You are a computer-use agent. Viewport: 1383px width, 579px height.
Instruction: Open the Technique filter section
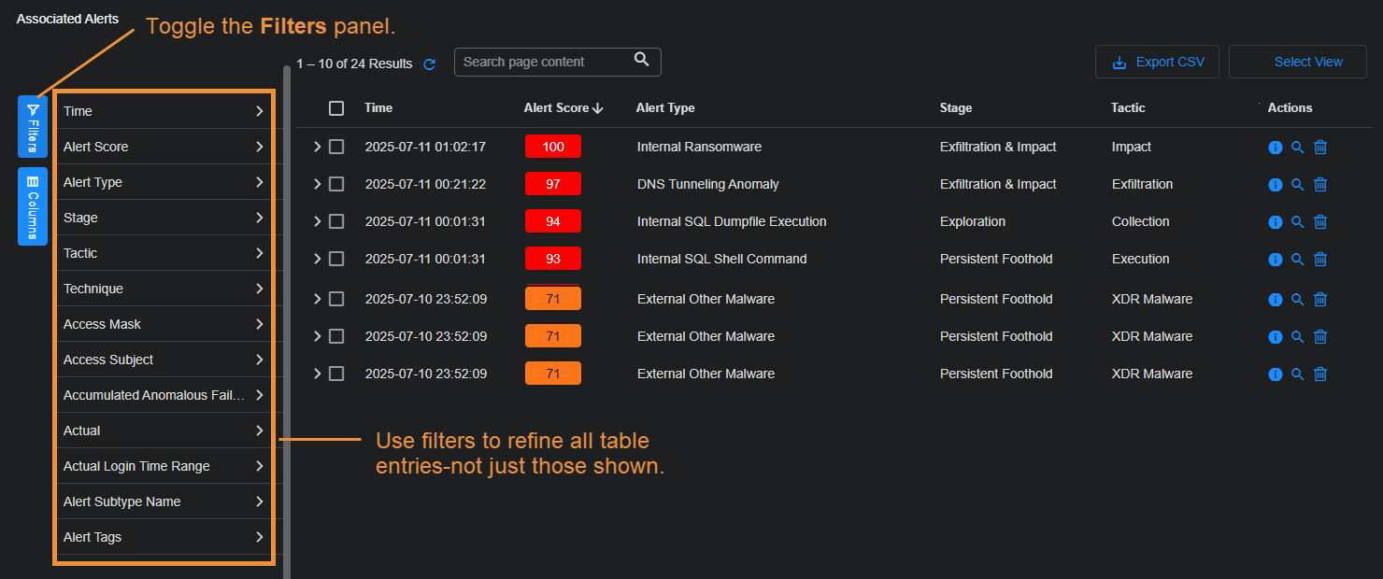[164, 289]
